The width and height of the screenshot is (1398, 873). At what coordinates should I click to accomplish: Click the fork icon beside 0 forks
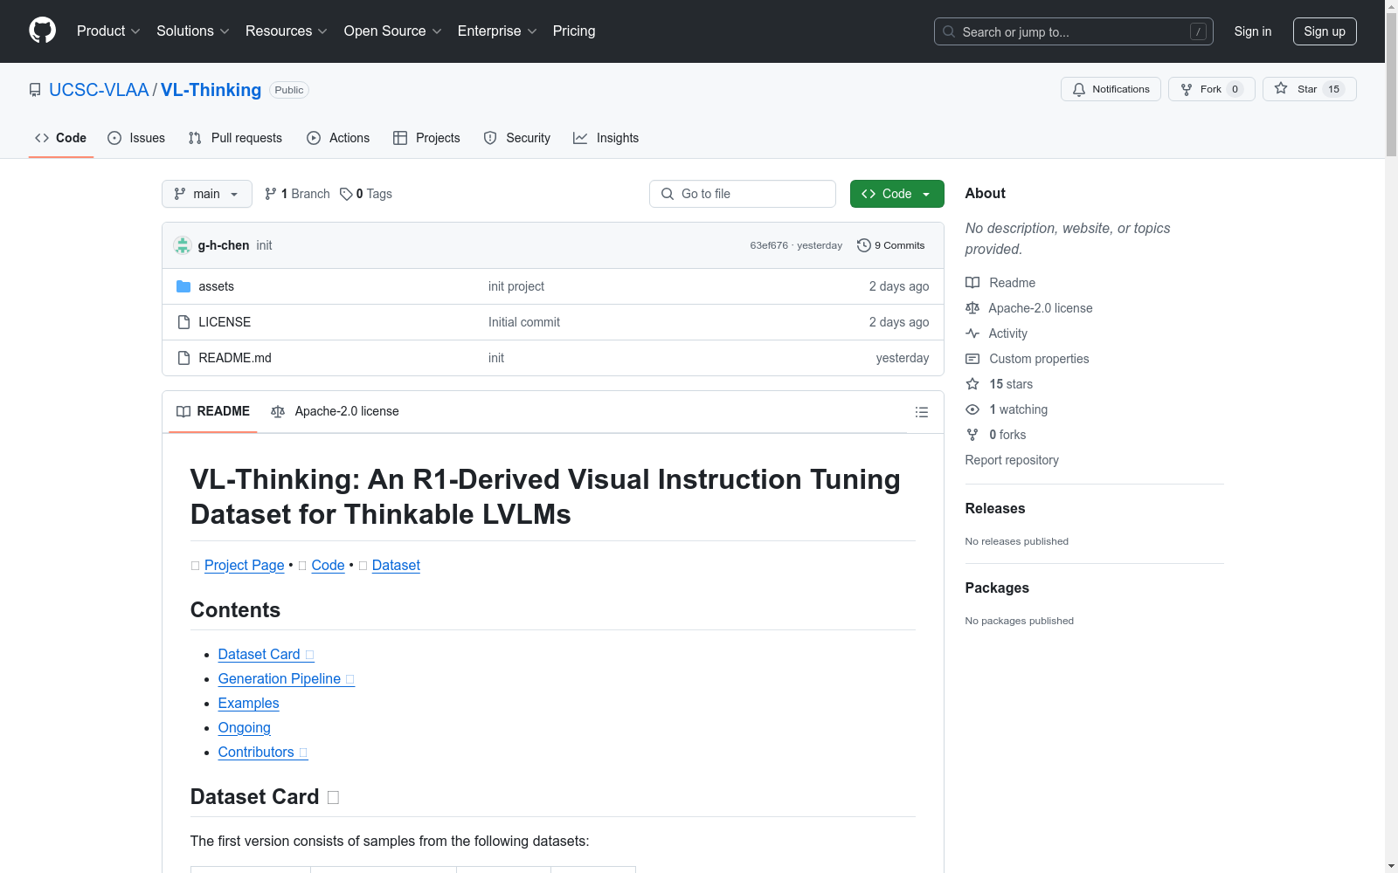tap(972, 435)
